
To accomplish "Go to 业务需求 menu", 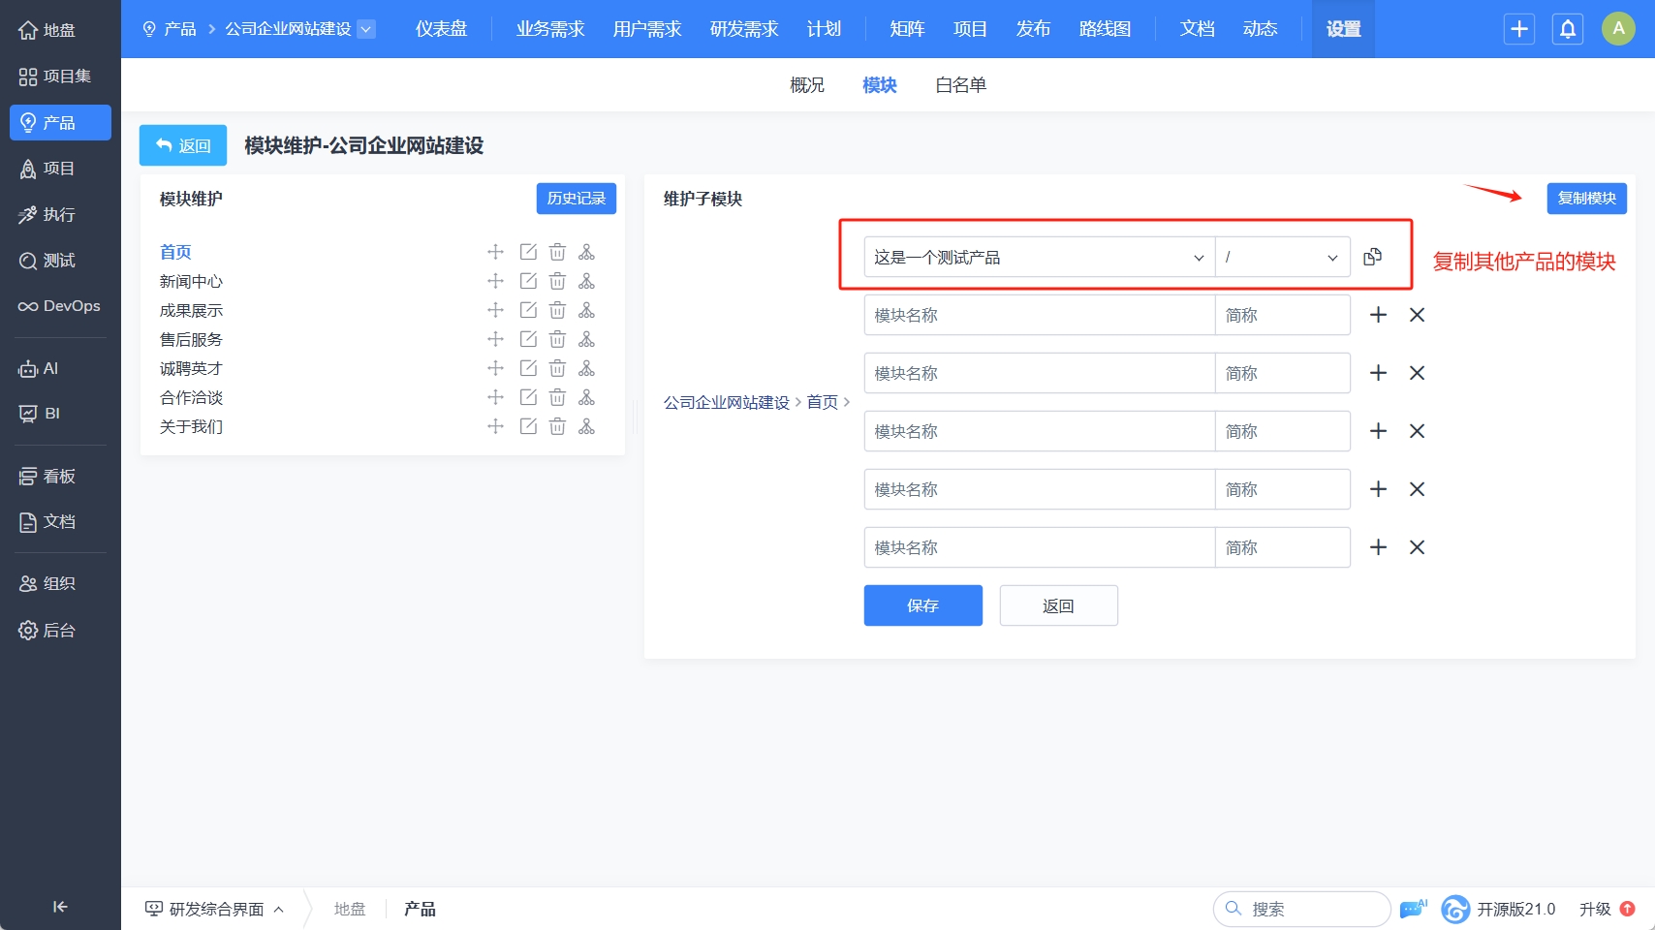I will click(550, 29).
